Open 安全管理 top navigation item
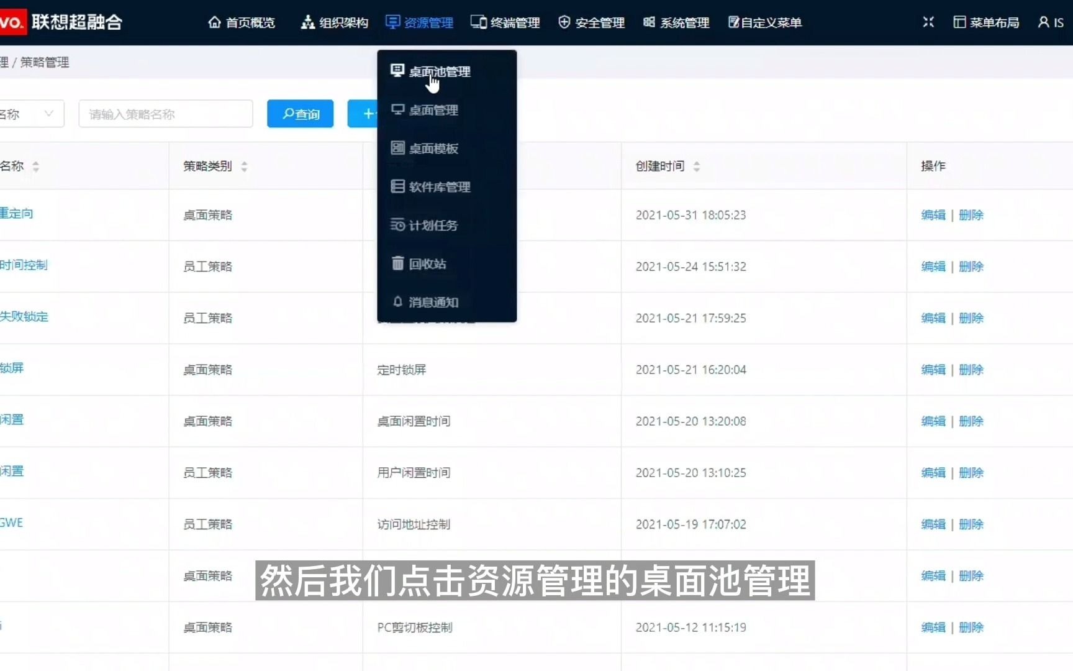Viewport: 1073px width, 671px height. (592, 23)
